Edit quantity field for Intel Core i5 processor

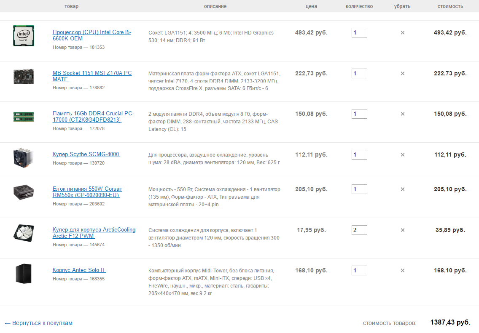click(359, 33)
